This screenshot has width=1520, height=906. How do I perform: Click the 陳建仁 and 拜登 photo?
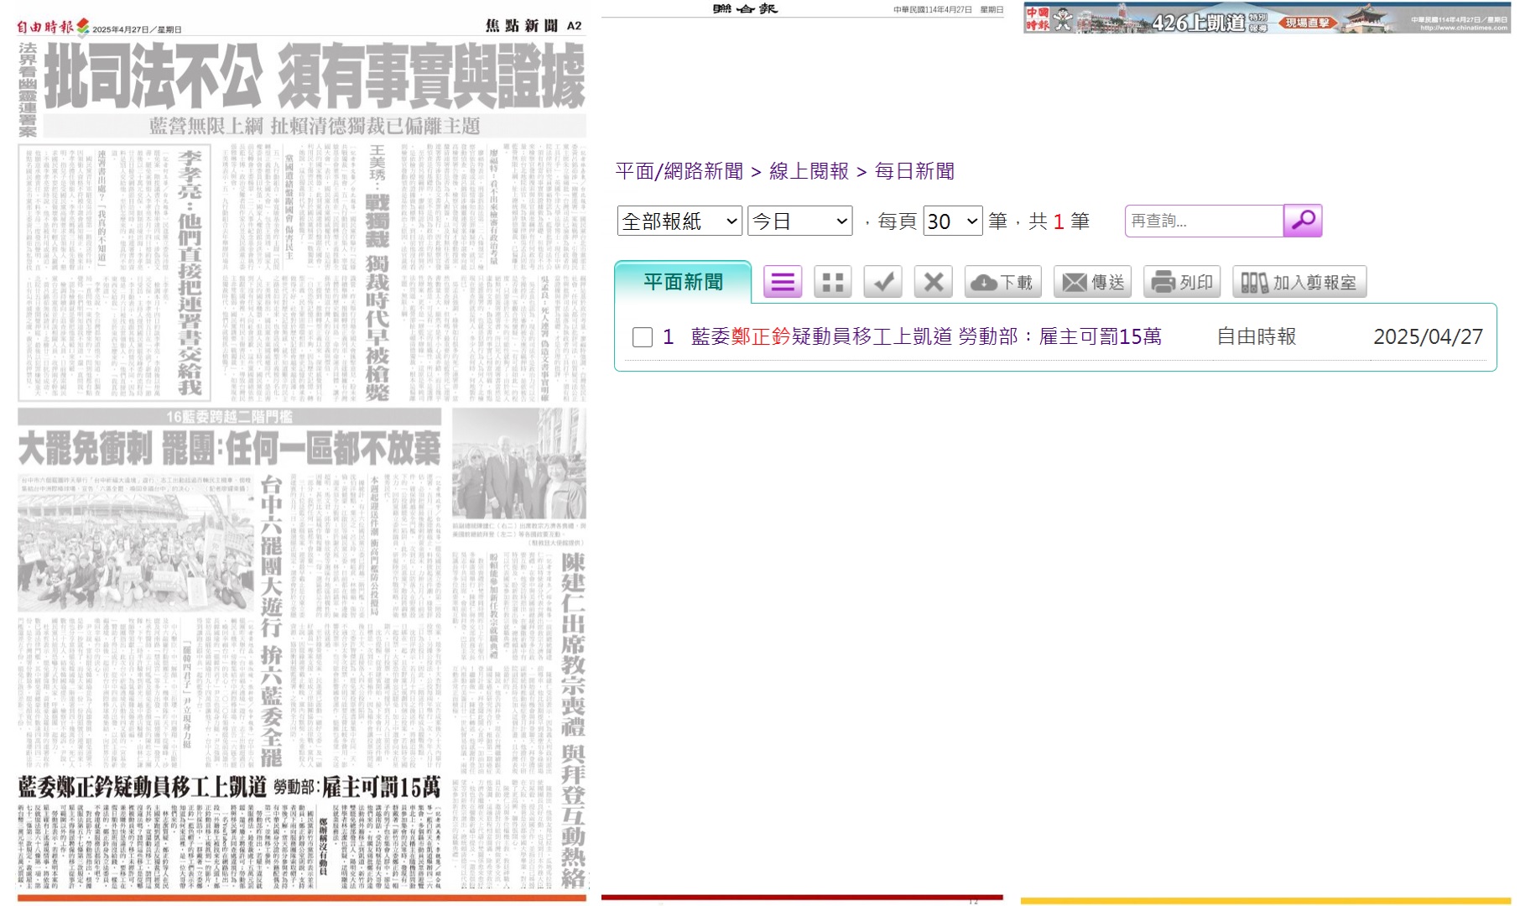pyautogui.click(x=518, y=463)
